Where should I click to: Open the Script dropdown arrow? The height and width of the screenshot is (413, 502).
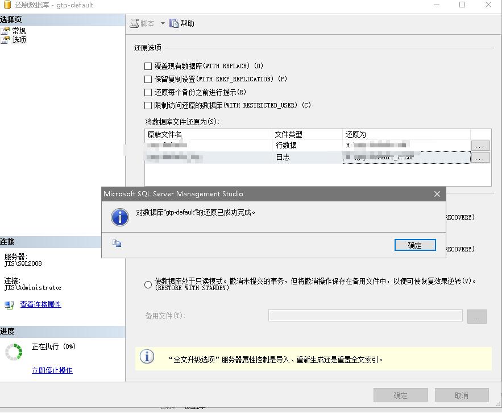[x=163, y=23]
